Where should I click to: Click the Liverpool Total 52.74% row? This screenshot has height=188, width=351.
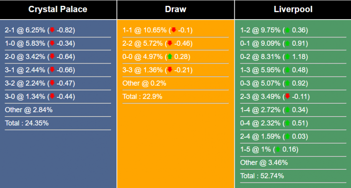click(x=262, y=176)
